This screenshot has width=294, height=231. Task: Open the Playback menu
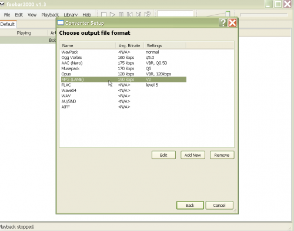click(50, 15)
